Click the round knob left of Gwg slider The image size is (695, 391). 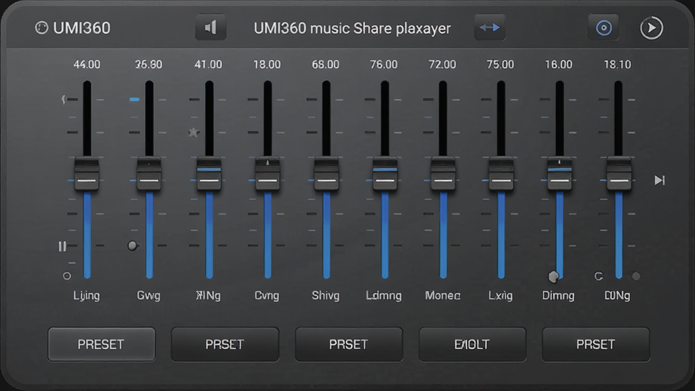point(132,245)
